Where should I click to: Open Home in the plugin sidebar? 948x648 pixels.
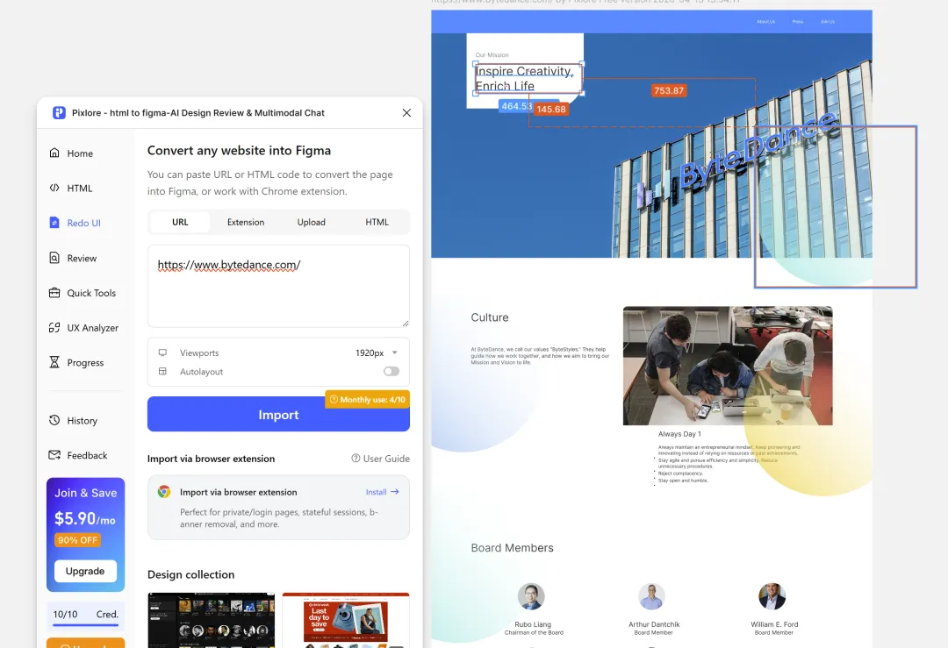click(71, 153)
